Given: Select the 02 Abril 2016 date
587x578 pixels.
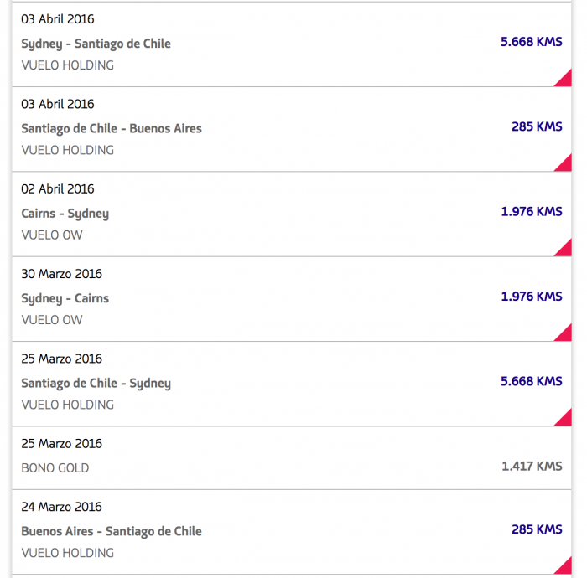Looking at the screenshot, I should pyautogui.click(x=58, y=188).
